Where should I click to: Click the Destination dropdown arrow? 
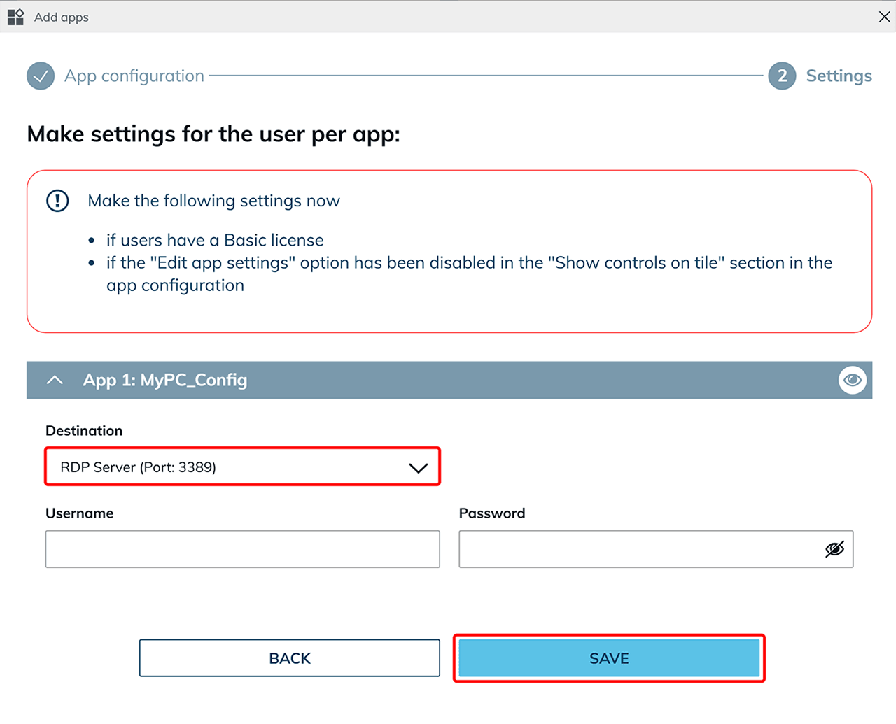pyautogui.click(x=418, y=468)
